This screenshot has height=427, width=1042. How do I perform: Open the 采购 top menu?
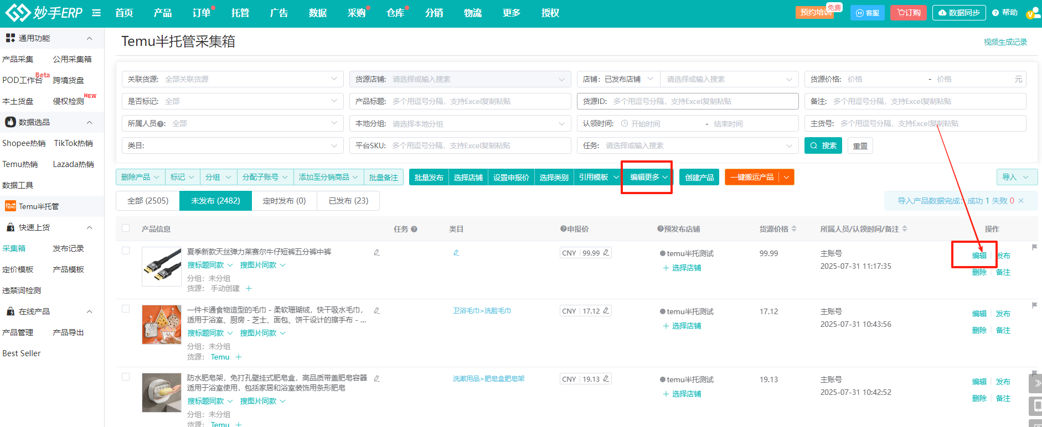click(x=357, y=13)
